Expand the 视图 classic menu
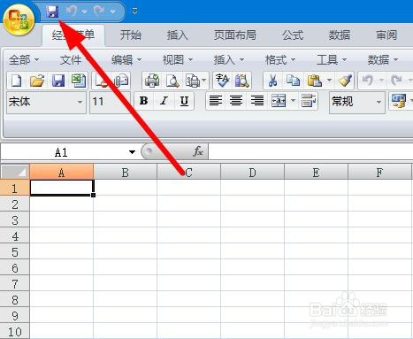Image resolution: width=413 pixels, height=339 pixels. point(178,60)
